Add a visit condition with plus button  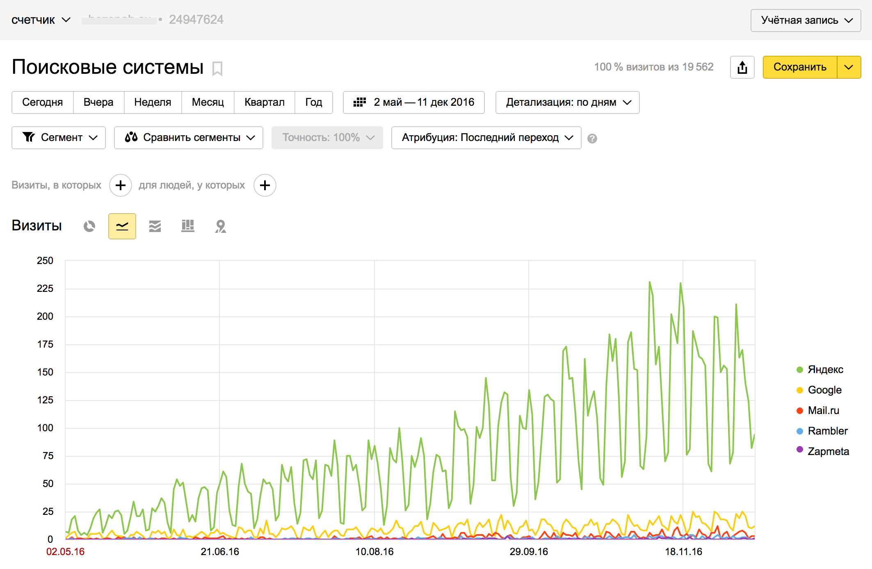121,185
